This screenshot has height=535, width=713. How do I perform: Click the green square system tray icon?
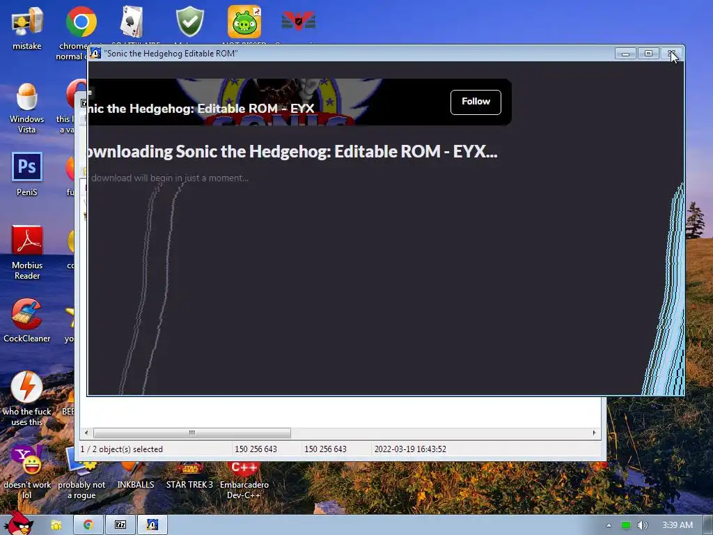pyautogui.click(x=626, y=525)
